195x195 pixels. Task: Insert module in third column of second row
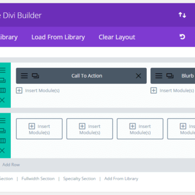(x=140, y=129)
